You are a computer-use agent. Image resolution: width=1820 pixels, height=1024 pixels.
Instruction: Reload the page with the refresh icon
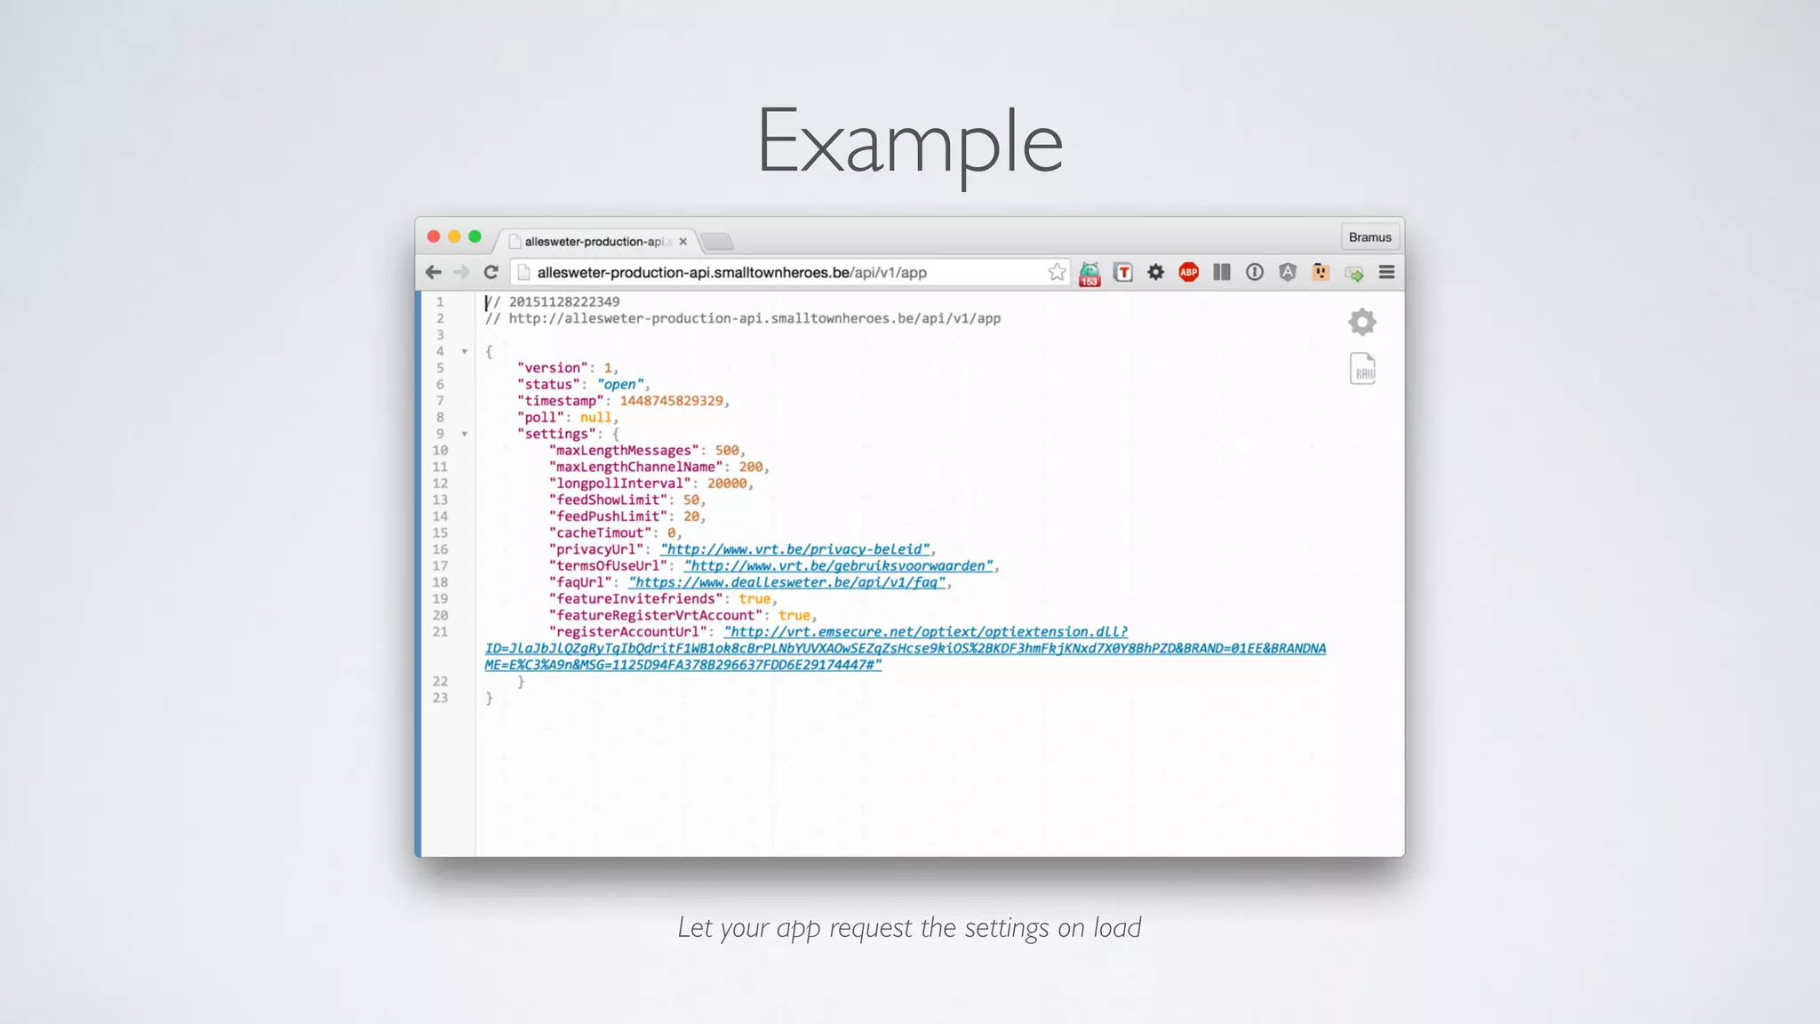click(x=491, y=272)
